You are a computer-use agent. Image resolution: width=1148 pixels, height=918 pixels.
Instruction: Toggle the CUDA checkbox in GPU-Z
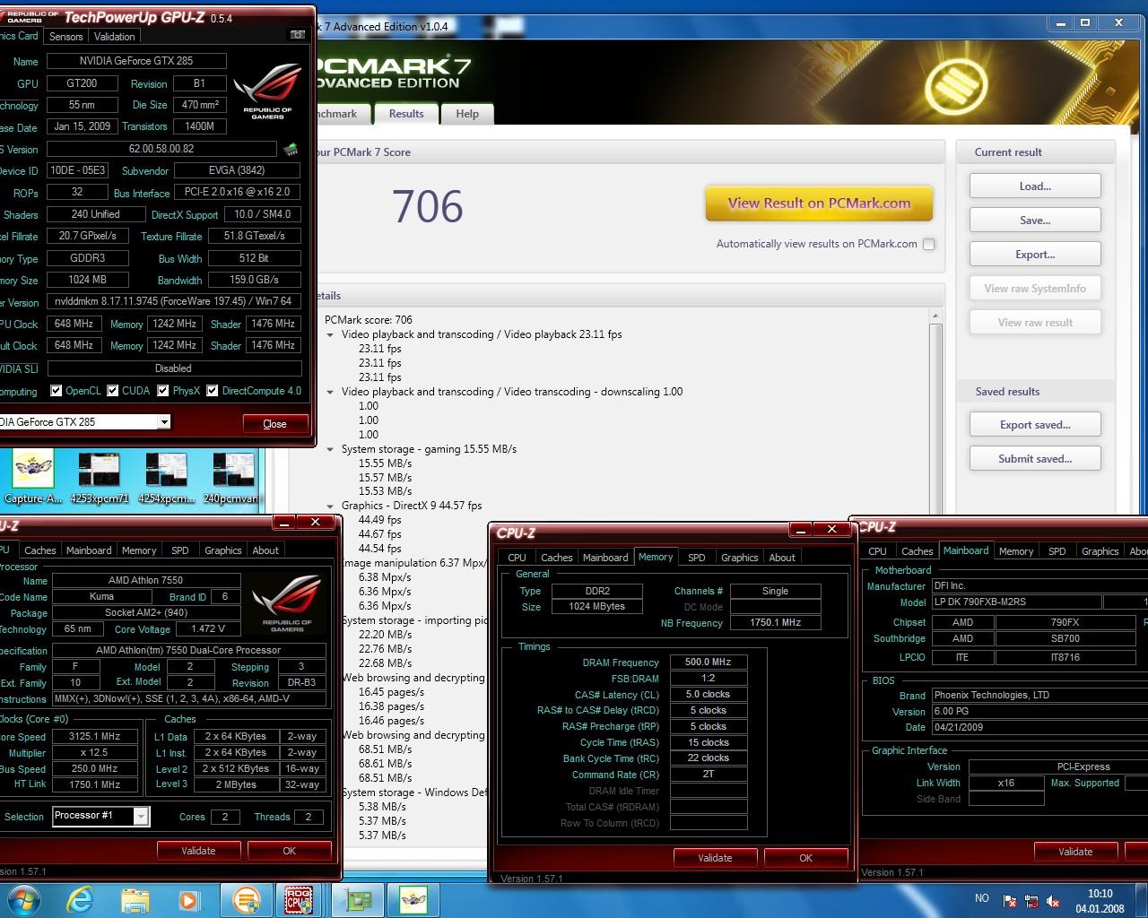tap(113, 391)
